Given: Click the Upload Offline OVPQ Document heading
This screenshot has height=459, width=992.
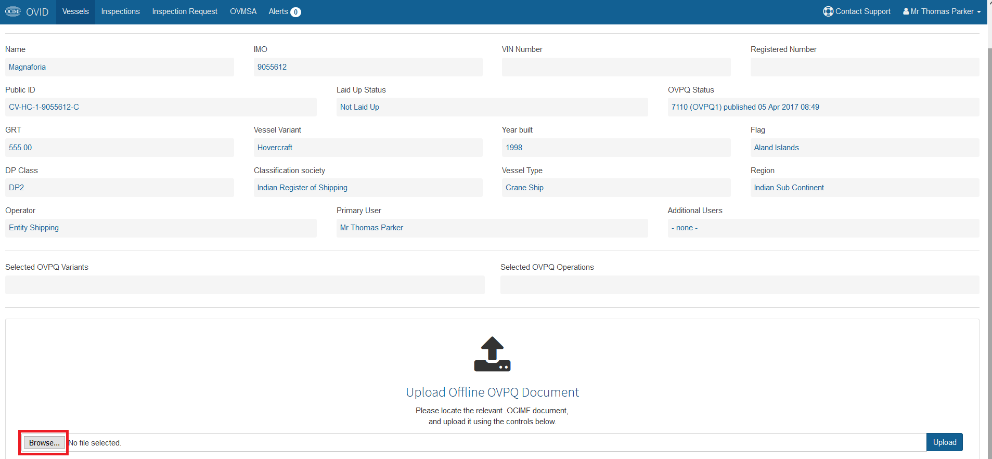Looking at the screenshot, I should (492, 392).
